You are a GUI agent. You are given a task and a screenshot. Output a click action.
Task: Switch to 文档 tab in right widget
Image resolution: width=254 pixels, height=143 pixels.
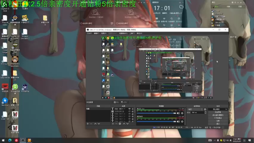[x=228, y=7]
